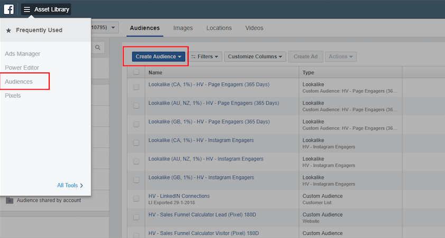Click the Facebook logo icon

(x=9, y=9)
